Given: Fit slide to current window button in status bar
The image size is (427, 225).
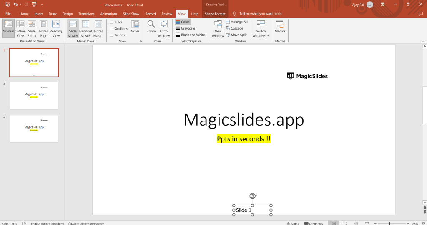Looking at the screenshot, I should point(424,223).
